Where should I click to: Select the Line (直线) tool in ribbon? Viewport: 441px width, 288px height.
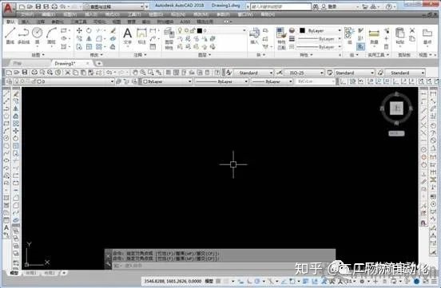coord(10,35)
